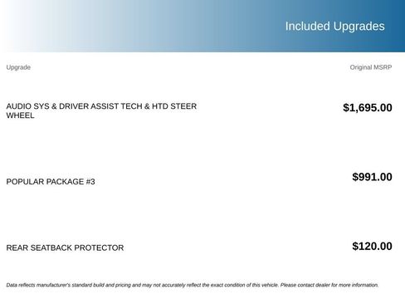Click the words AUDIO SYS

(27, 106)
